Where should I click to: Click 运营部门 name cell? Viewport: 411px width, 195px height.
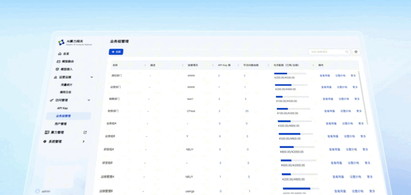(x=116, y=87)
